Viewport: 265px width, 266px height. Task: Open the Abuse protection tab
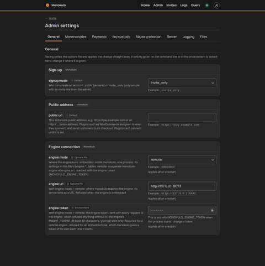point(149,36)
